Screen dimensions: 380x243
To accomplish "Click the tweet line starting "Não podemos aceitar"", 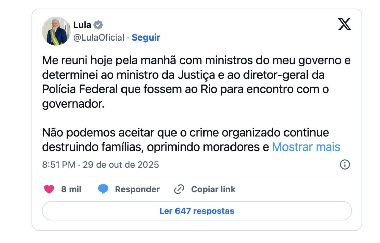I will click(185, 133).
